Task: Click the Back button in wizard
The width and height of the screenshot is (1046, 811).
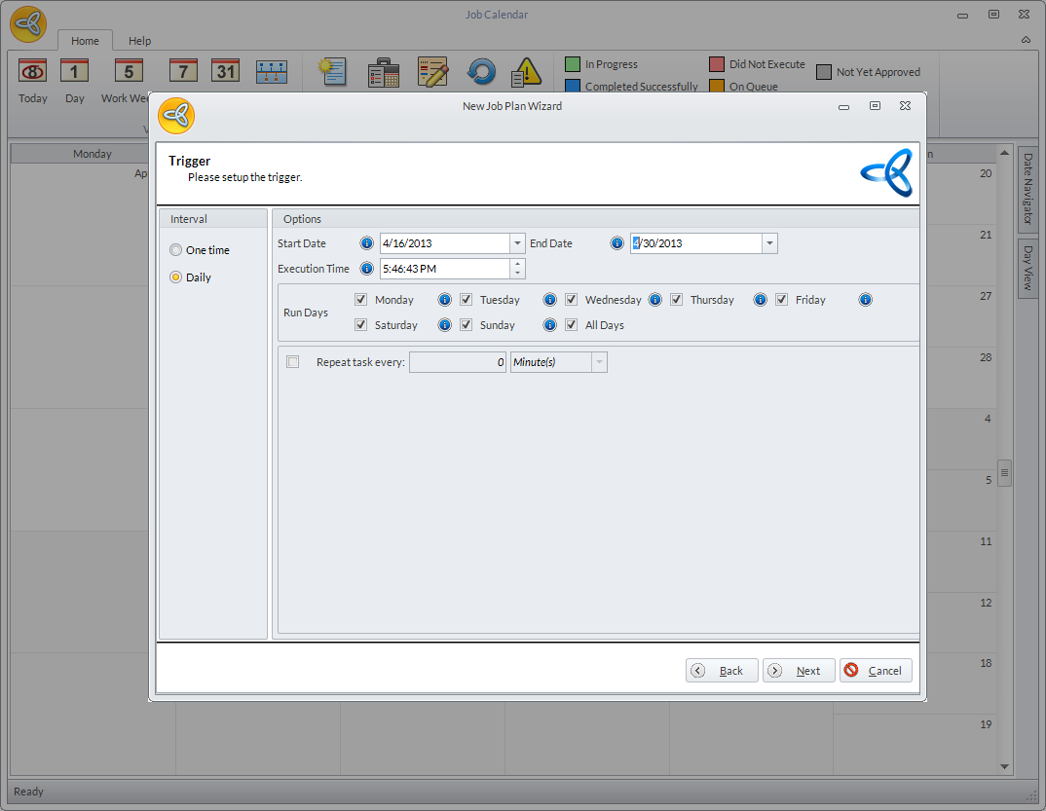Action: click(x=722, y=671)
